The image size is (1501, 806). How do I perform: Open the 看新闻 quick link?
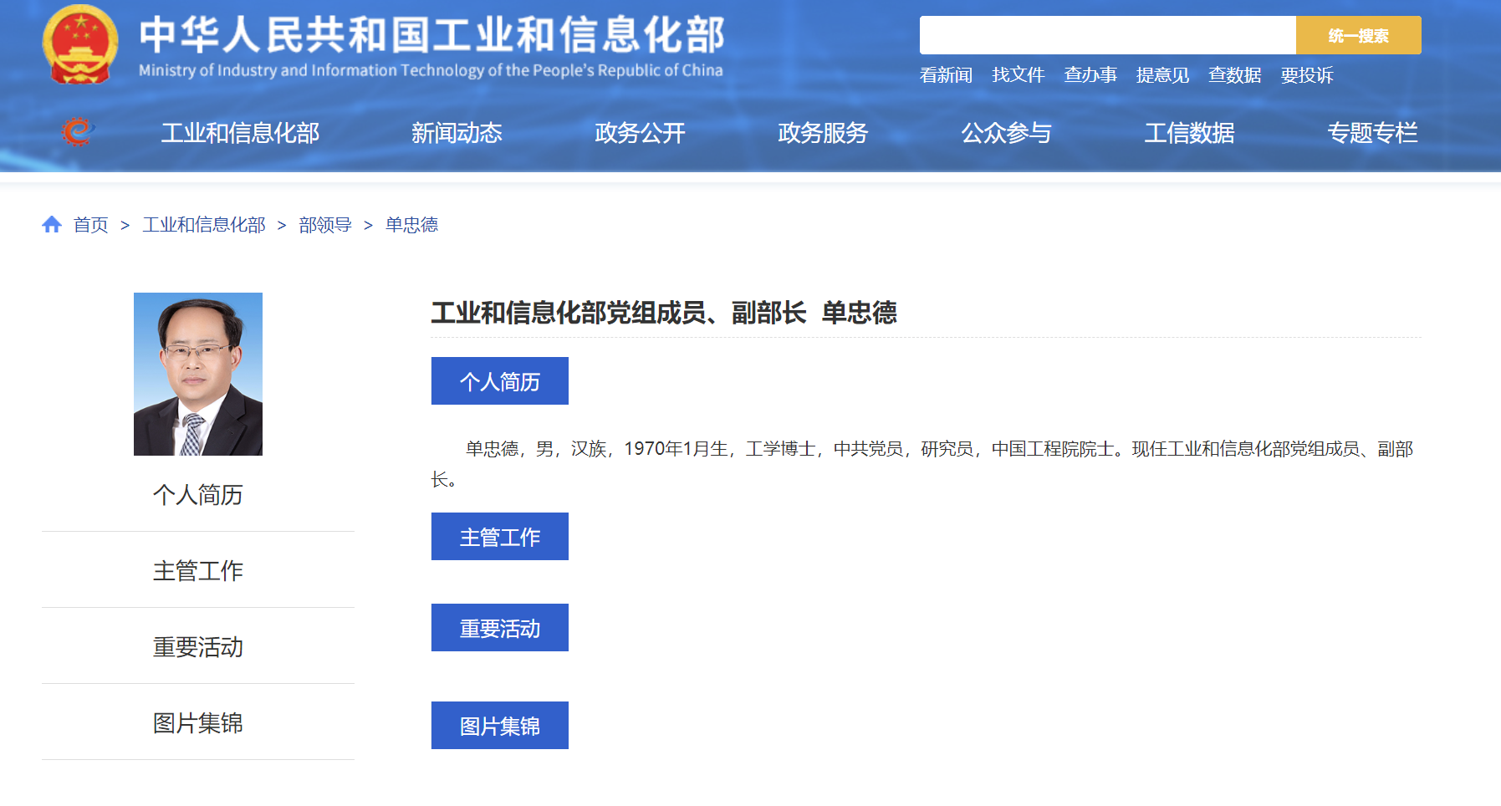tap(946, 75)
